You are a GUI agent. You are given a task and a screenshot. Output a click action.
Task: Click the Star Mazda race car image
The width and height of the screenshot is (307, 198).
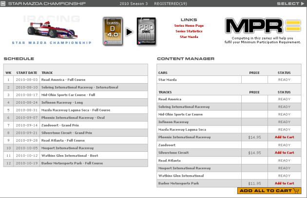[x=52, y=30]
